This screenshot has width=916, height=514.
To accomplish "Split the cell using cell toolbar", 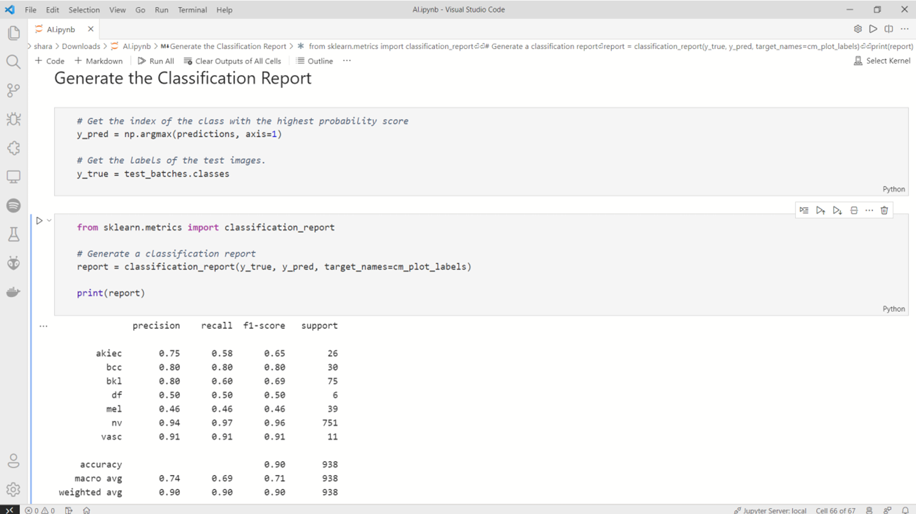I will click(x=854, y=210).
